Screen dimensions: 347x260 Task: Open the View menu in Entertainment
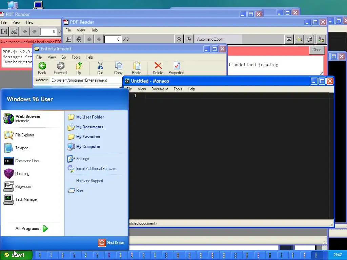click(52, 57)
